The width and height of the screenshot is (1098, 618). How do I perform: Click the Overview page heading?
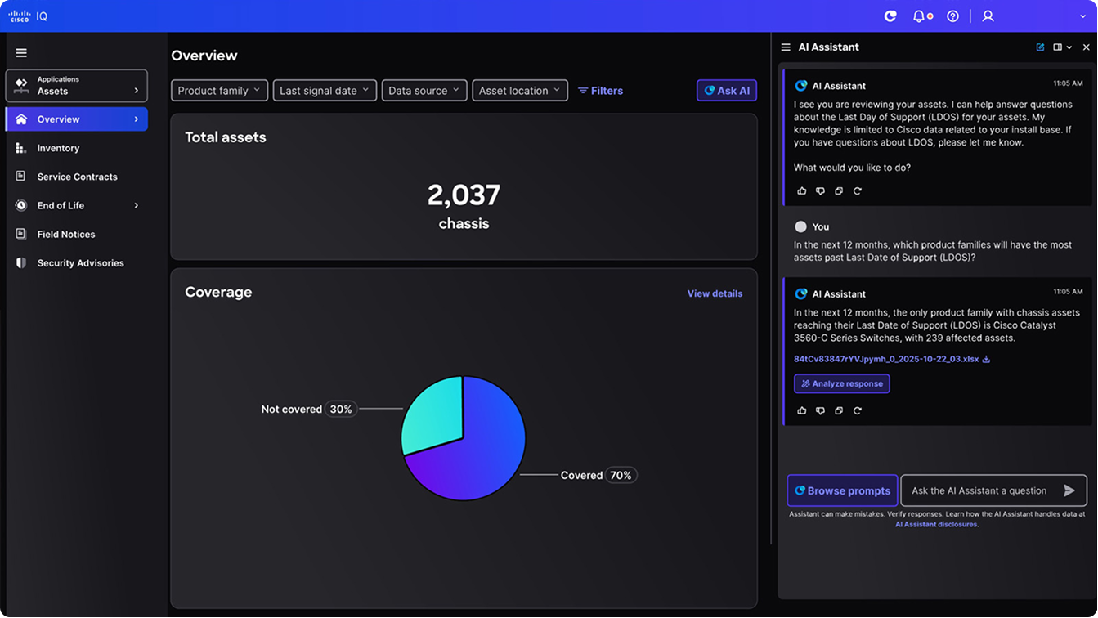coord(204,56)
